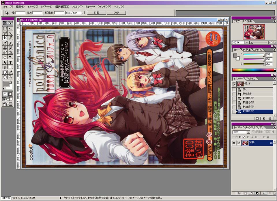Toggle the lock all checkbox

(x=265, y=137)
